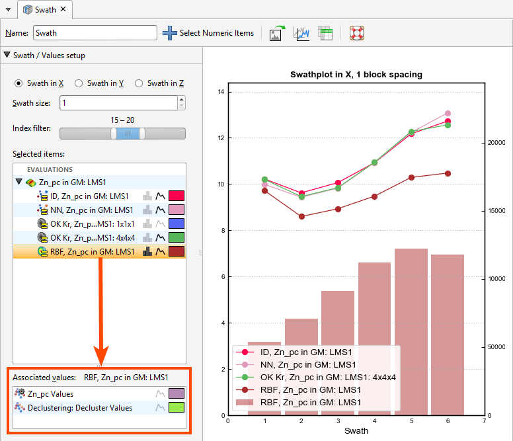Open the tab list dropdown arrow
The height and width of the screenshot is (441, 513).
(x=8, y=10)
